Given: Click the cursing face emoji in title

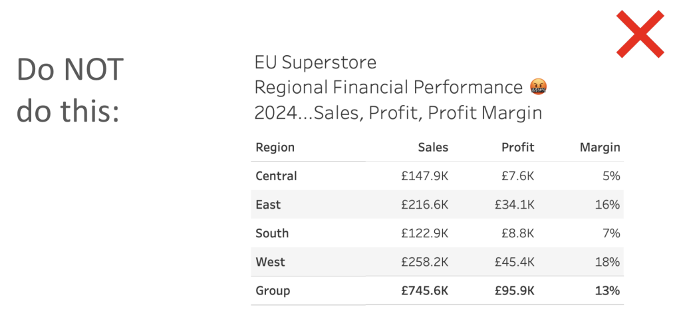Looking at the screenshot, I should (x=538, y=88).
